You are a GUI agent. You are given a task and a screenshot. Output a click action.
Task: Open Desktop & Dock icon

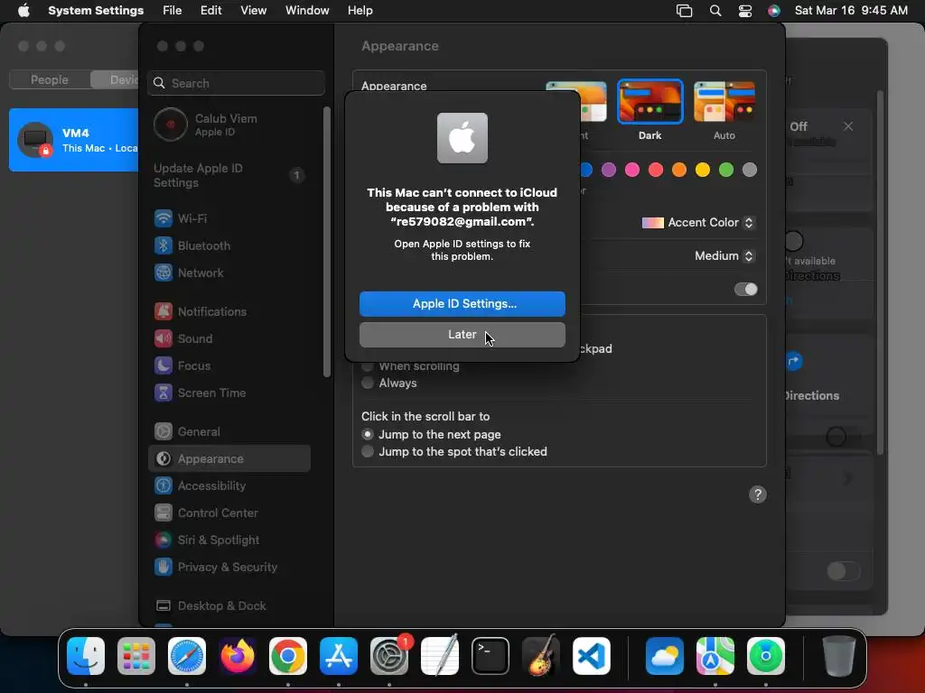click(x=164, y=606)
